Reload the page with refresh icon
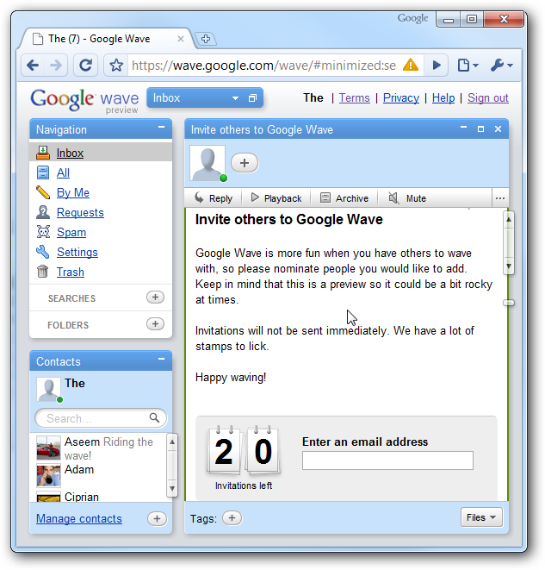This screenshot has height=570, width=545. [85, 66]
